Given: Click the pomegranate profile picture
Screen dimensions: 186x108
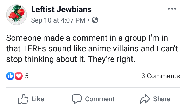Looking at the screenshot, I should [16, 15].
